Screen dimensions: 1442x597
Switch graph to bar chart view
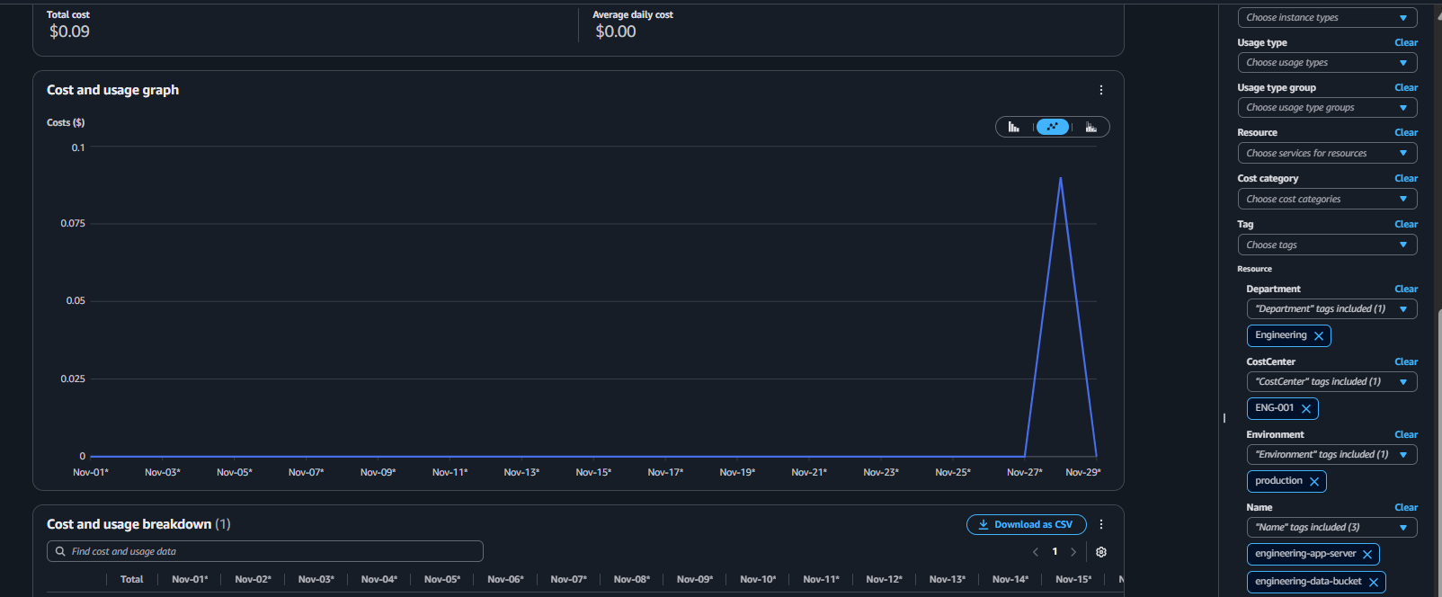[x=1014, y=127]
